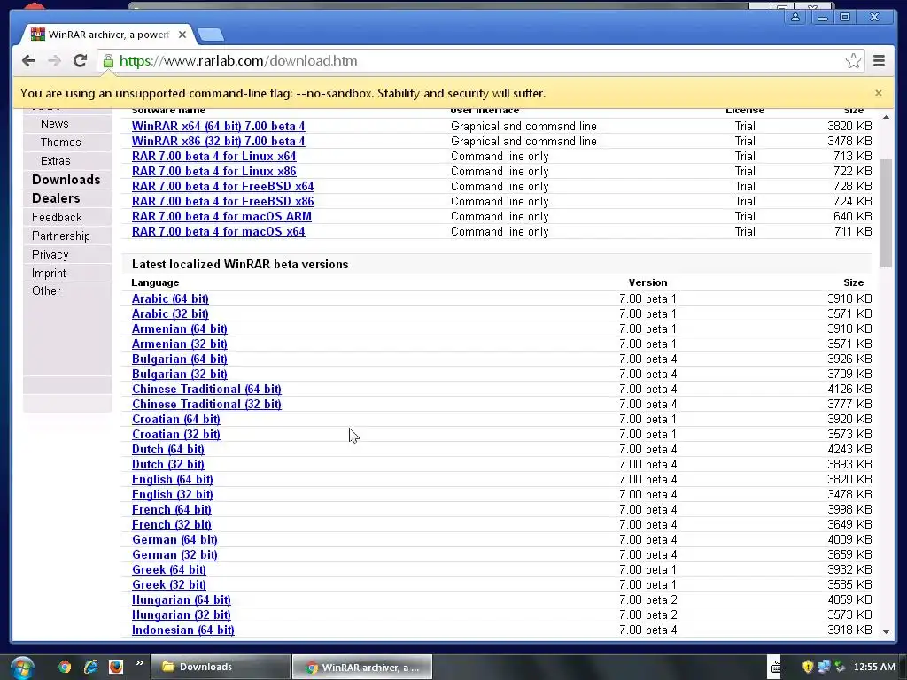907x680 pixels.
Task: Open the Windows Start button
Action: pyautogui.click(x=21, y=668)
